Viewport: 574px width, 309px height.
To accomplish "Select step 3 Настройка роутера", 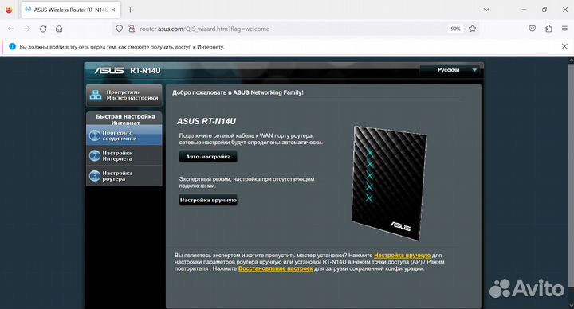I will pyautogui.click(x=124, y=176).
